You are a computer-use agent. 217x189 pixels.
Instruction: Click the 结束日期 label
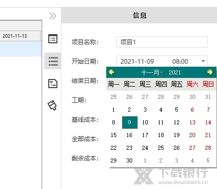(85, 80)
